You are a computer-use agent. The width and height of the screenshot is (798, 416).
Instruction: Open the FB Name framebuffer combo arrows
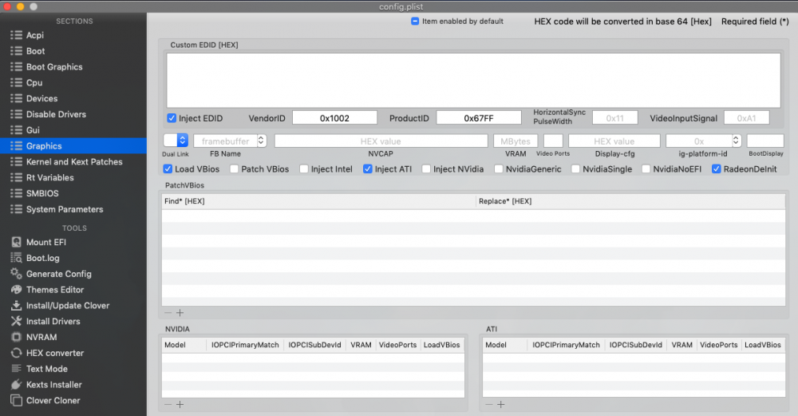click(262, 141)
